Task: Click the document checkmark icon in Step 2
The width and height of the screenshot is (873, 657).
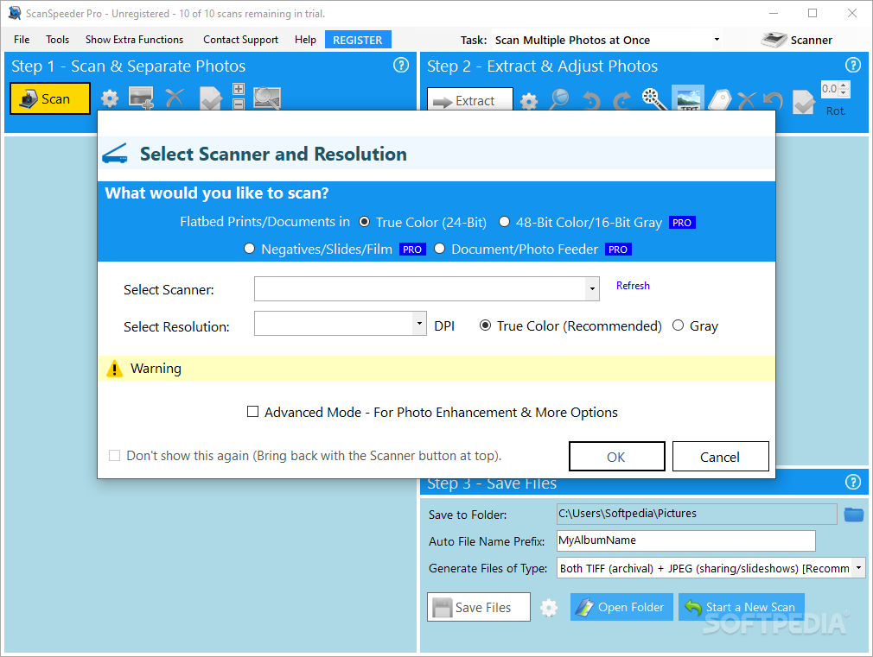Action: (x=803, y=101)
